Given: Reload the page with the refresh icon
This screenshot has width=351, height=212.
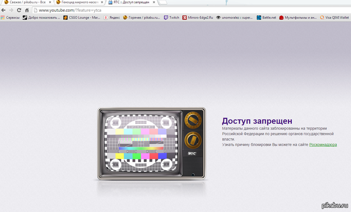Looking at the screenshot, I should [x=19, y=10].
